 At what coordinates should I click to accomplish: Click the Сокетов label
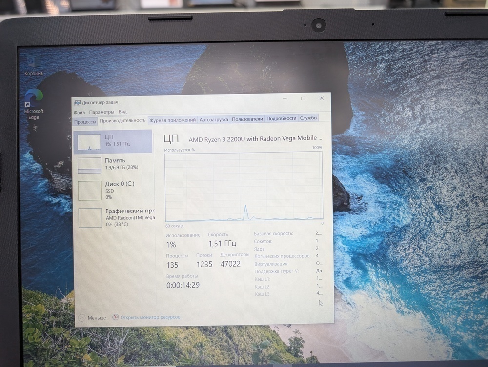pyautogui.click(x=263, y=241)
